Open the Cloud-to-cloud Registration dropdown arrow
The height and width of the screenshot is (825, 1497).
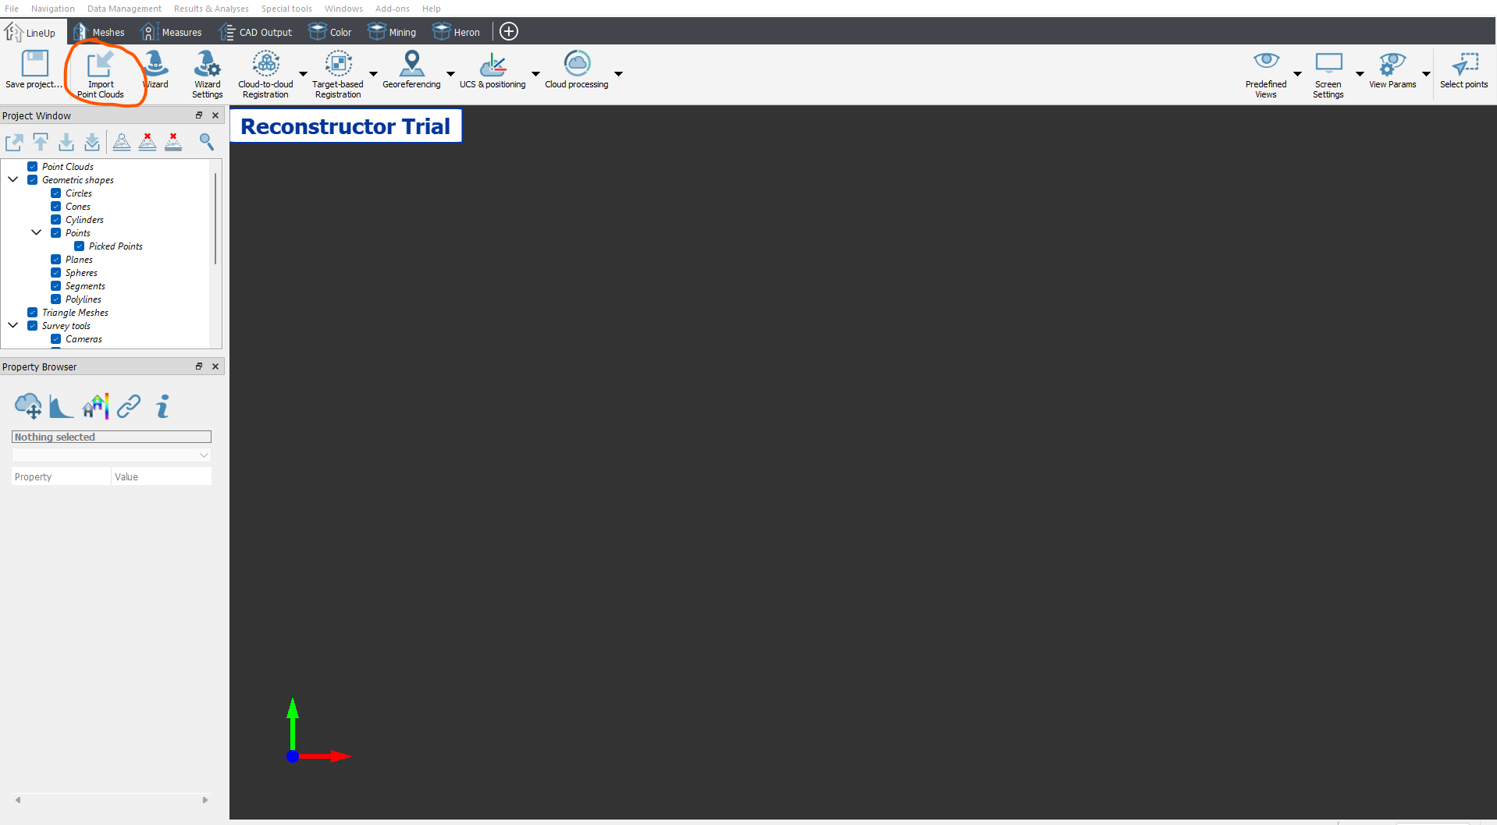[x=303, y=74]
